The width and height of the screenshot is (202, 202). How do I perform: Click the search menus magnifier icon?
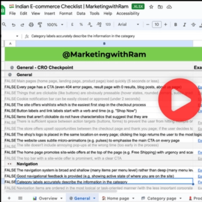(x=4, y=24)
